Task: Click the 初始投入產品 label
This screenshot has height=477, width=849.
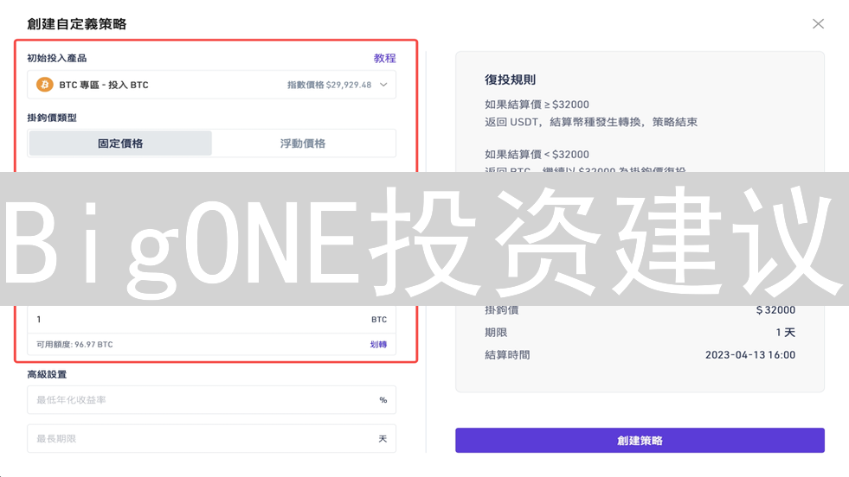Action: click(x=57, y=58)
